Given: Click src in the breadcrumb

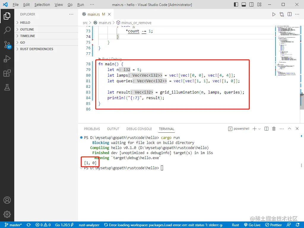Looking at the screenshot, I should click(85, 23).
